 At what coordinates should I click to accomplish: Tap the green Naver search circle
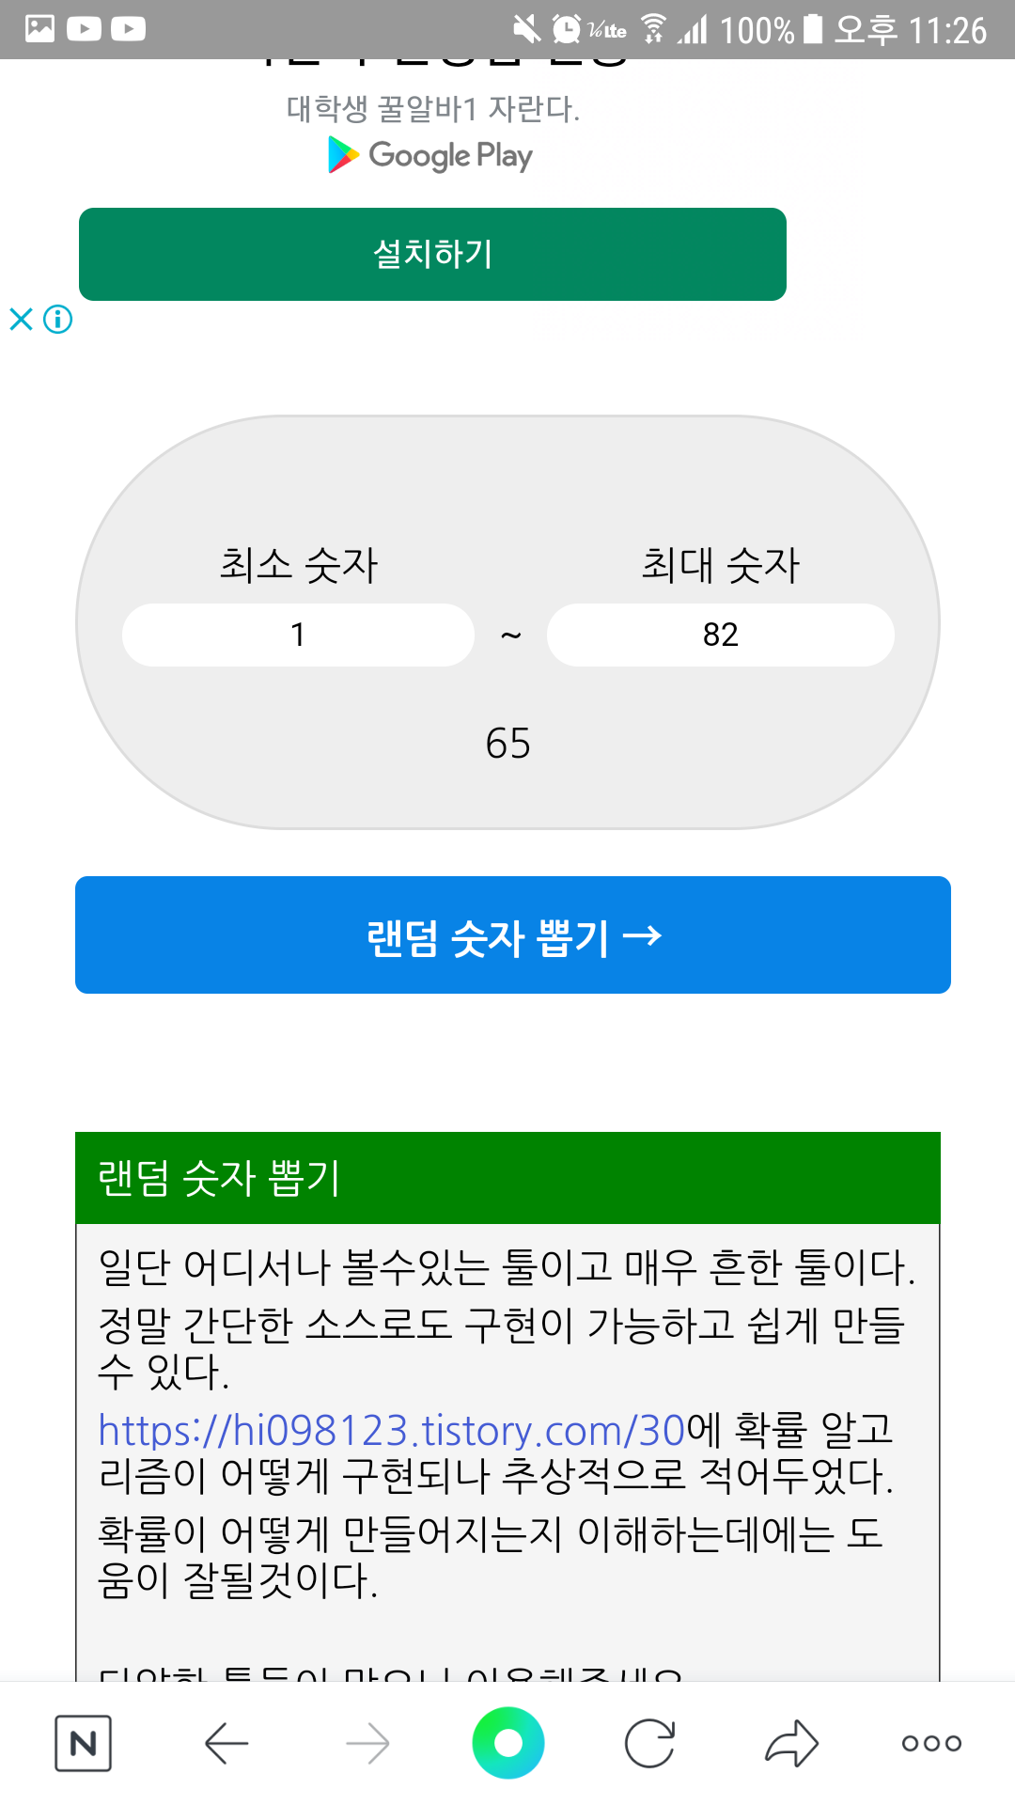pyautogui.click(x=508, y=1743)
